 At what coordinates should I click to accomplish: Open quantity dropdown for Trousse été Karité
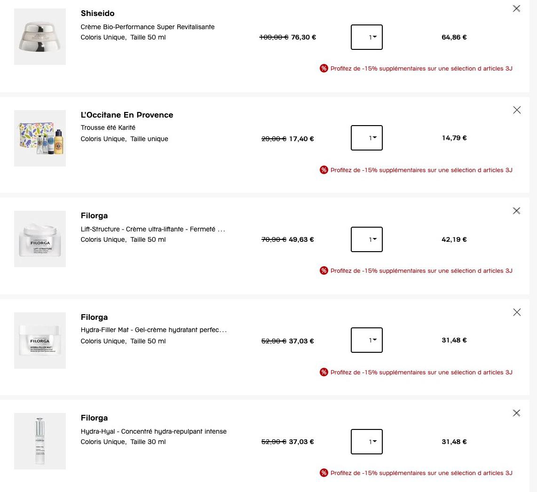tap(366, 138)
